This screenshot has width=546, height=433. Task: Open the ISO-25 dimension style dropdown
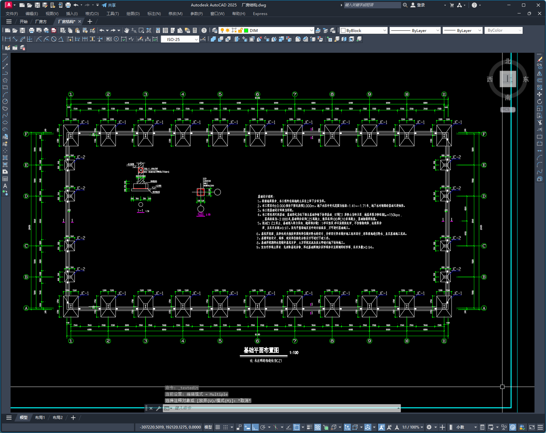tap(196, 39)
